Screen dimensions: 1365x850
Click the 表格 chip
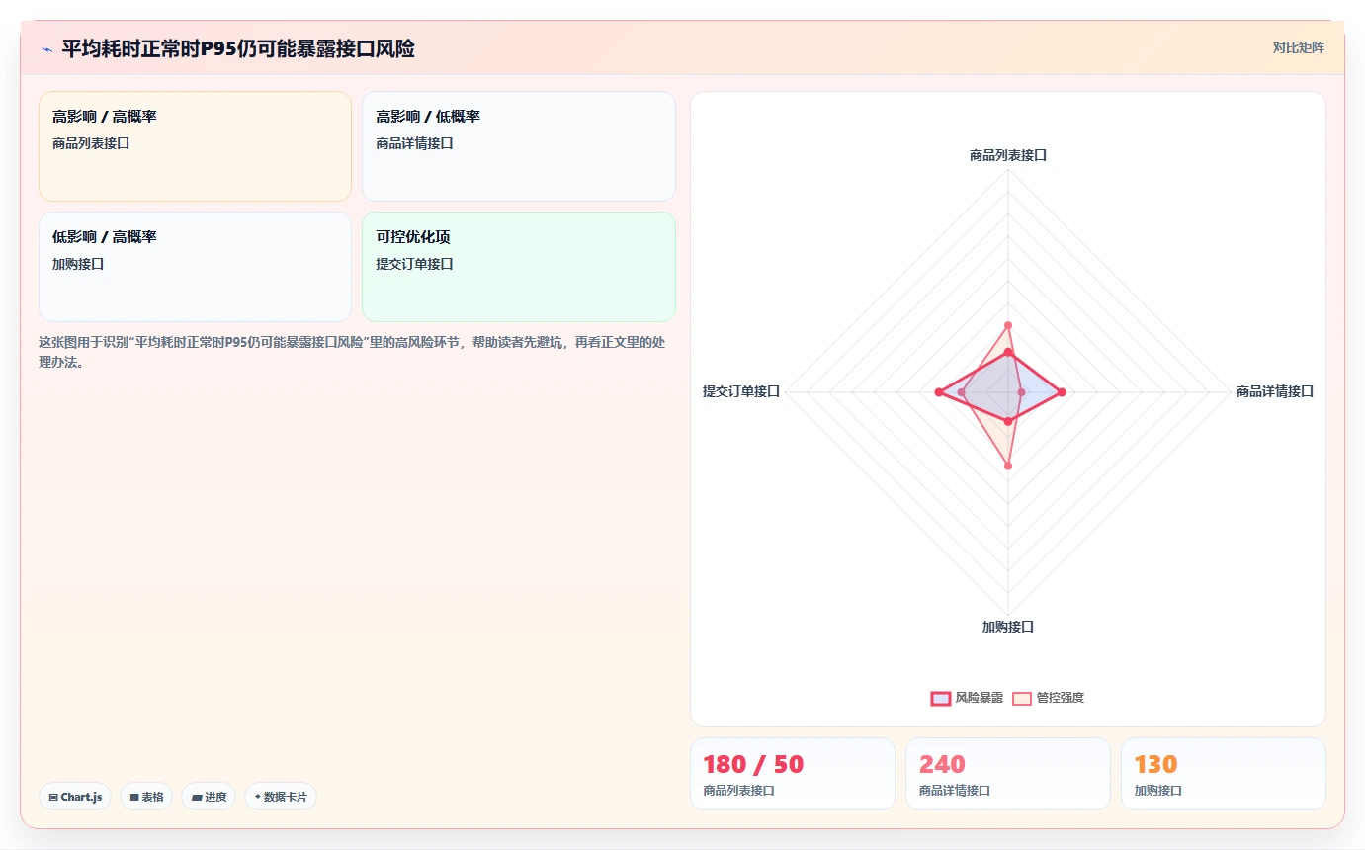pos(146,797)
